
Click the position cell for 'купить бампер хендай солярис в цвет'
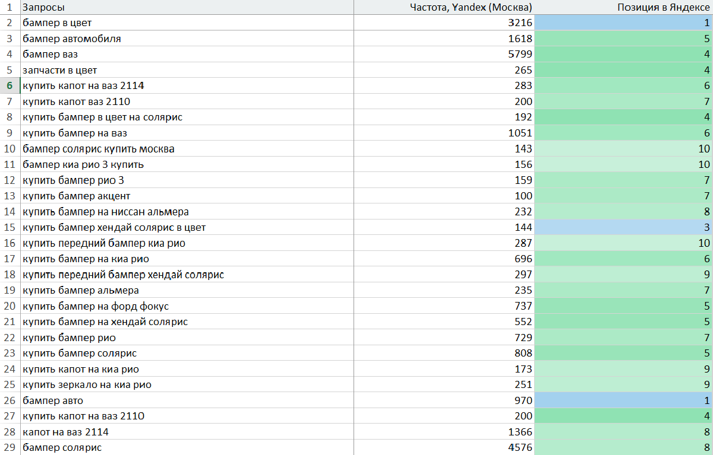point(623,227)
